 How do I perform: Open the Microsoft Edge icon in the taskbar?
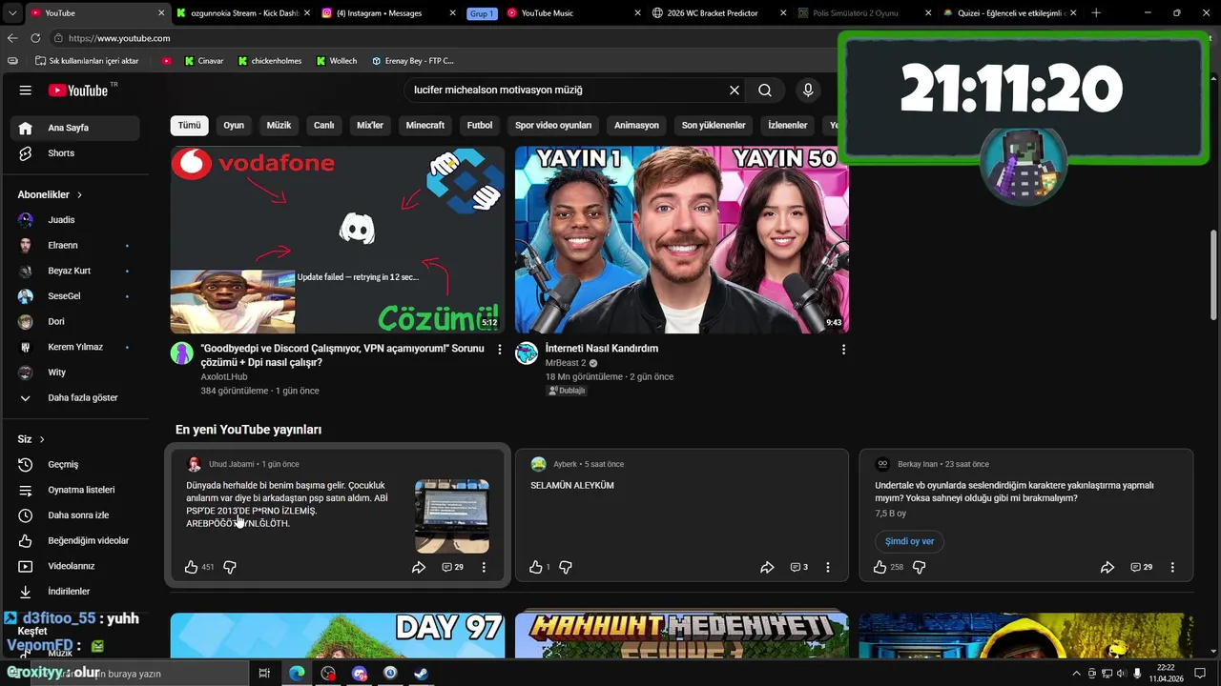297,674
